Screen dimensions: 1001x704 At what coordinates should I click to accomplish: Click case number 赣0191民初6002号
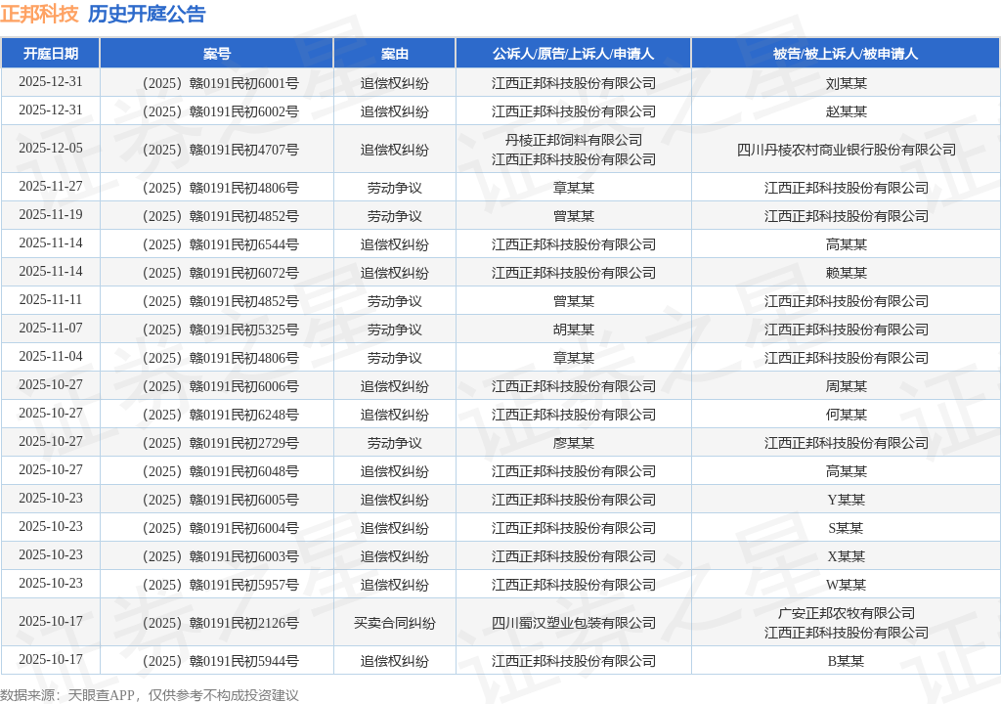220,111
